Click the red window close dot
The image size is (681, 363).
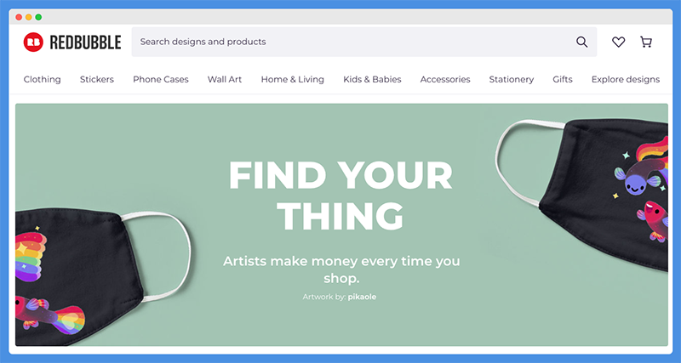coord(19,17)
